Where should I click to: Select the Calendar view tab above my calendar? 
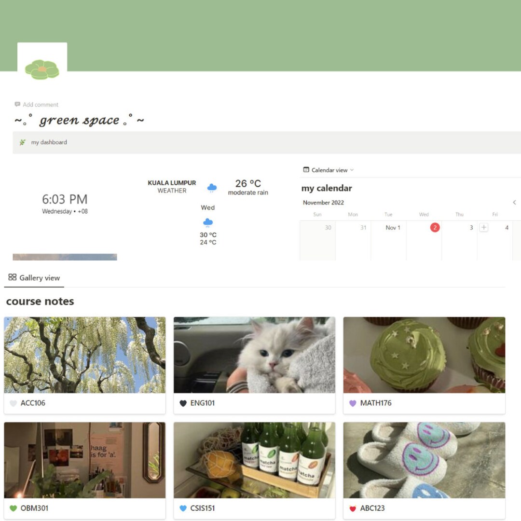(329, 170)
